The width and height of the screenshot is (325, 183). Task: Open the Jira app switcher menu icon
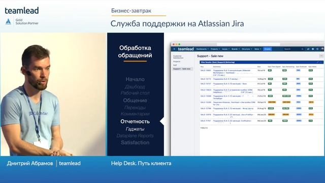point(174,49)
